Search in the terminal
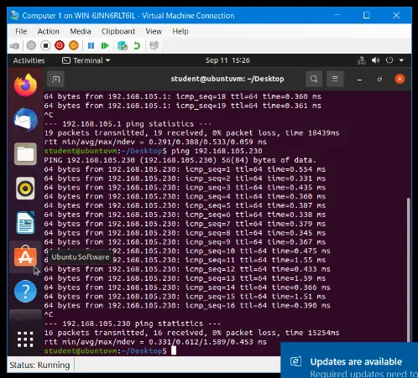This screenshot has height=378, width=418. click(x=314, y=79)
